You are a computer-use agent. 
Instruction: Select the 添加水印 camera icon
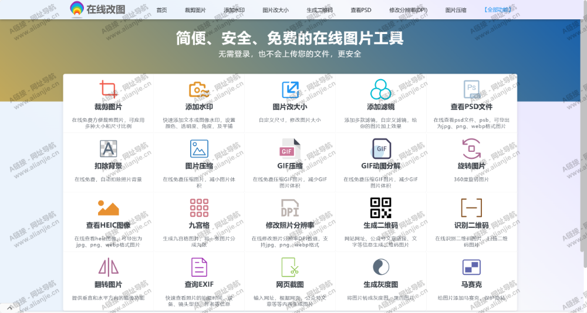coord(199,90)
